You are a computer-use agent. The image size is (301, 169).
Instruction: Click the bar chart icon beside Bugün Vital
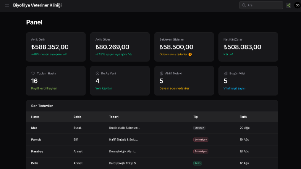point(225,74)
